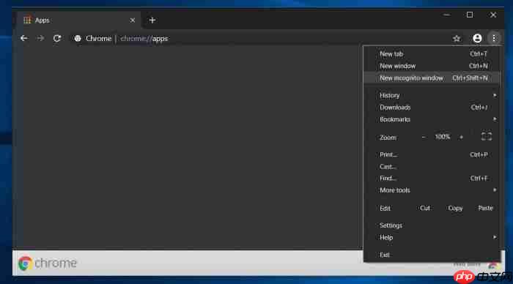Select Find... from menu
This screenshot has width=513, height=284.
pos(432,179)
